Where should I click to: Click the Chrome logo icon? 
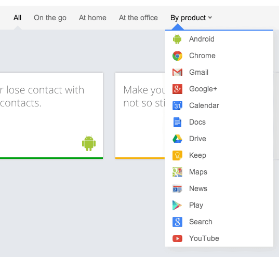[x=177, y=56]
